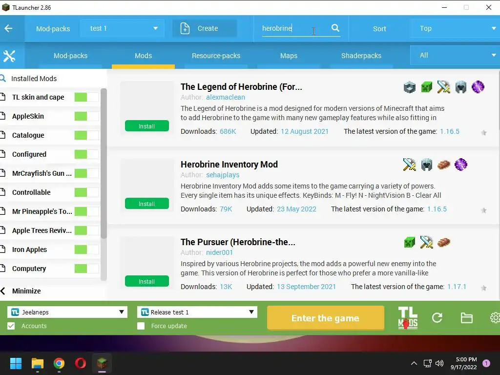Click the bread icon on Herobrine Inventory Mod
The image size is (500, 375).
pyautogui.click(x=443, y=165)
